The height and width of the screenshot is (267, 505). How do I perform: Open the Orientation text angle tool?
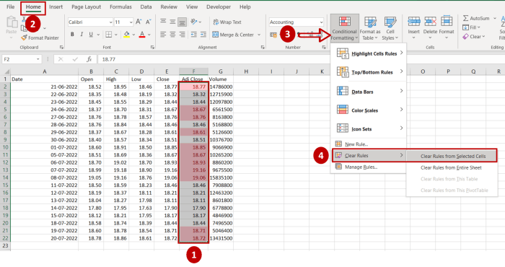194,22
